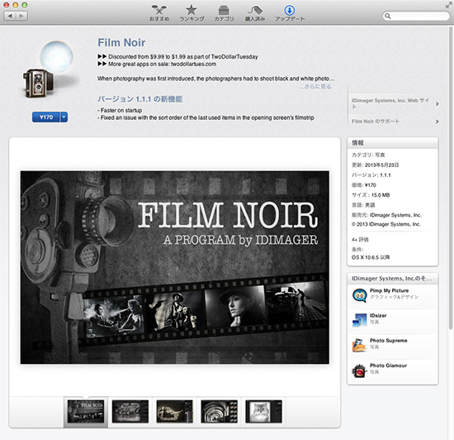The height and width of the screenshot is (440, 454).
Task: Click the カテゴリ: 写真 info row
Action: click(x=368, y=155)
